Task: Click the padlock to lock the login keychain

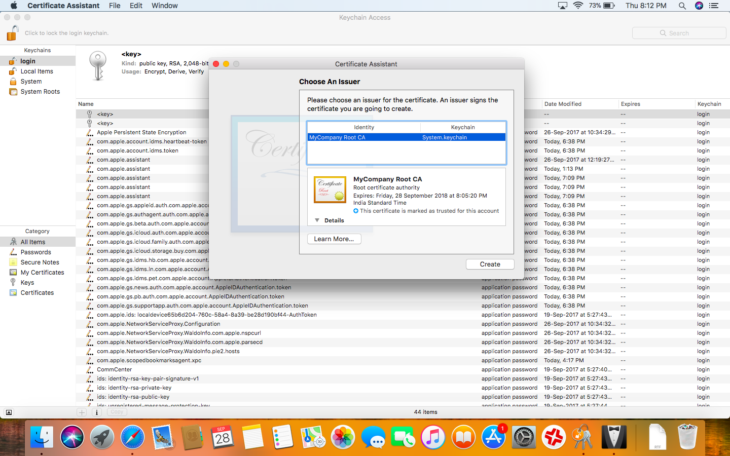Action: (13, 33)
